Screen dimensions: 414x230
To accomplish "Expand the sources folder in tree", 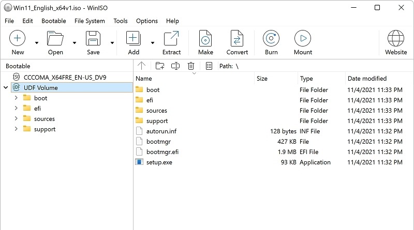I will [x=16, y=118].
